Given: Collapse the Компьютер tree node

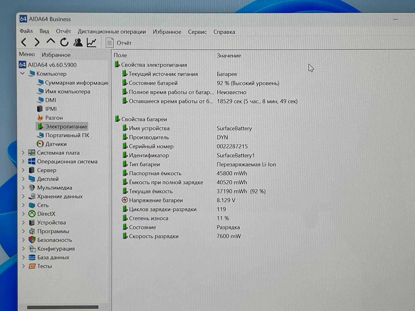Looking at the screenshot, I should click(22, 74).
